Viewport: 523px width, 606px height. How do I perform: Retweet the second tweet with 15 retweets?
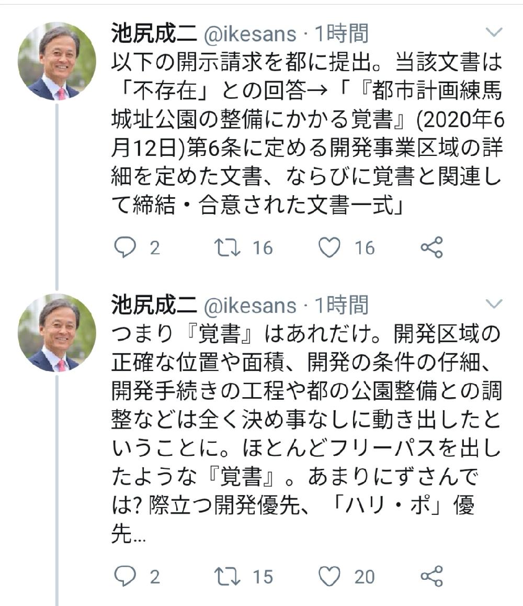pos(228,577)
